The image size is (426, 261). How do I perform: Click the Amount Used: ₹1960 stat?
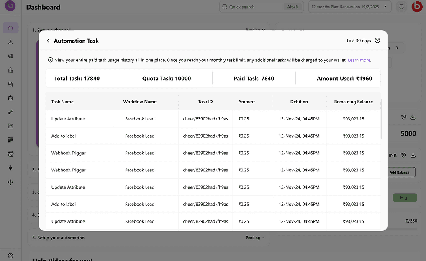344,79
